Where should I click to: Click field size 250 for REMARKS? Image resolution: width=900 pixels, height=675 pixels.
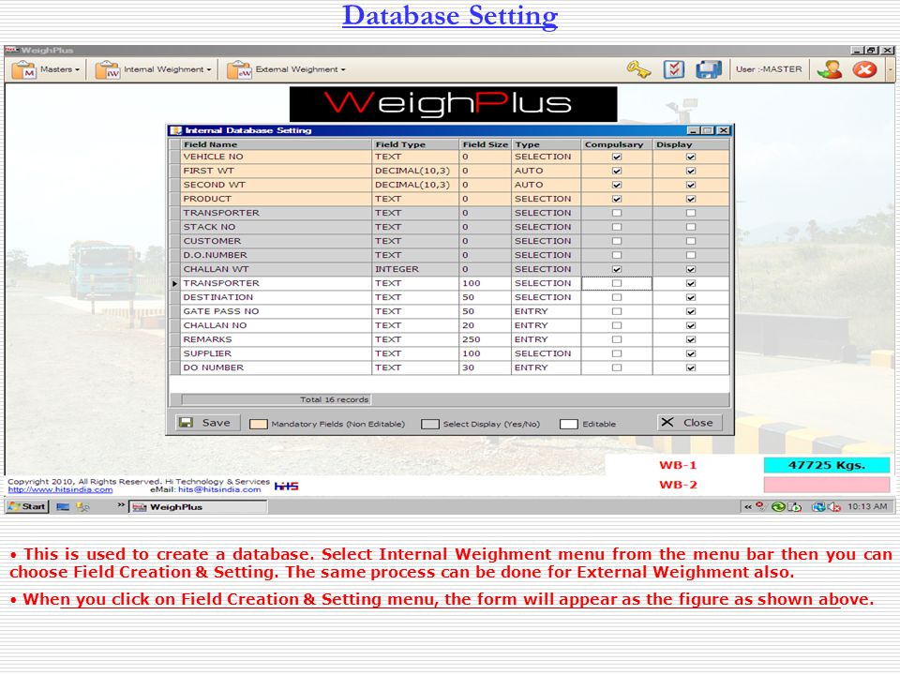click(x=486, y=339)
